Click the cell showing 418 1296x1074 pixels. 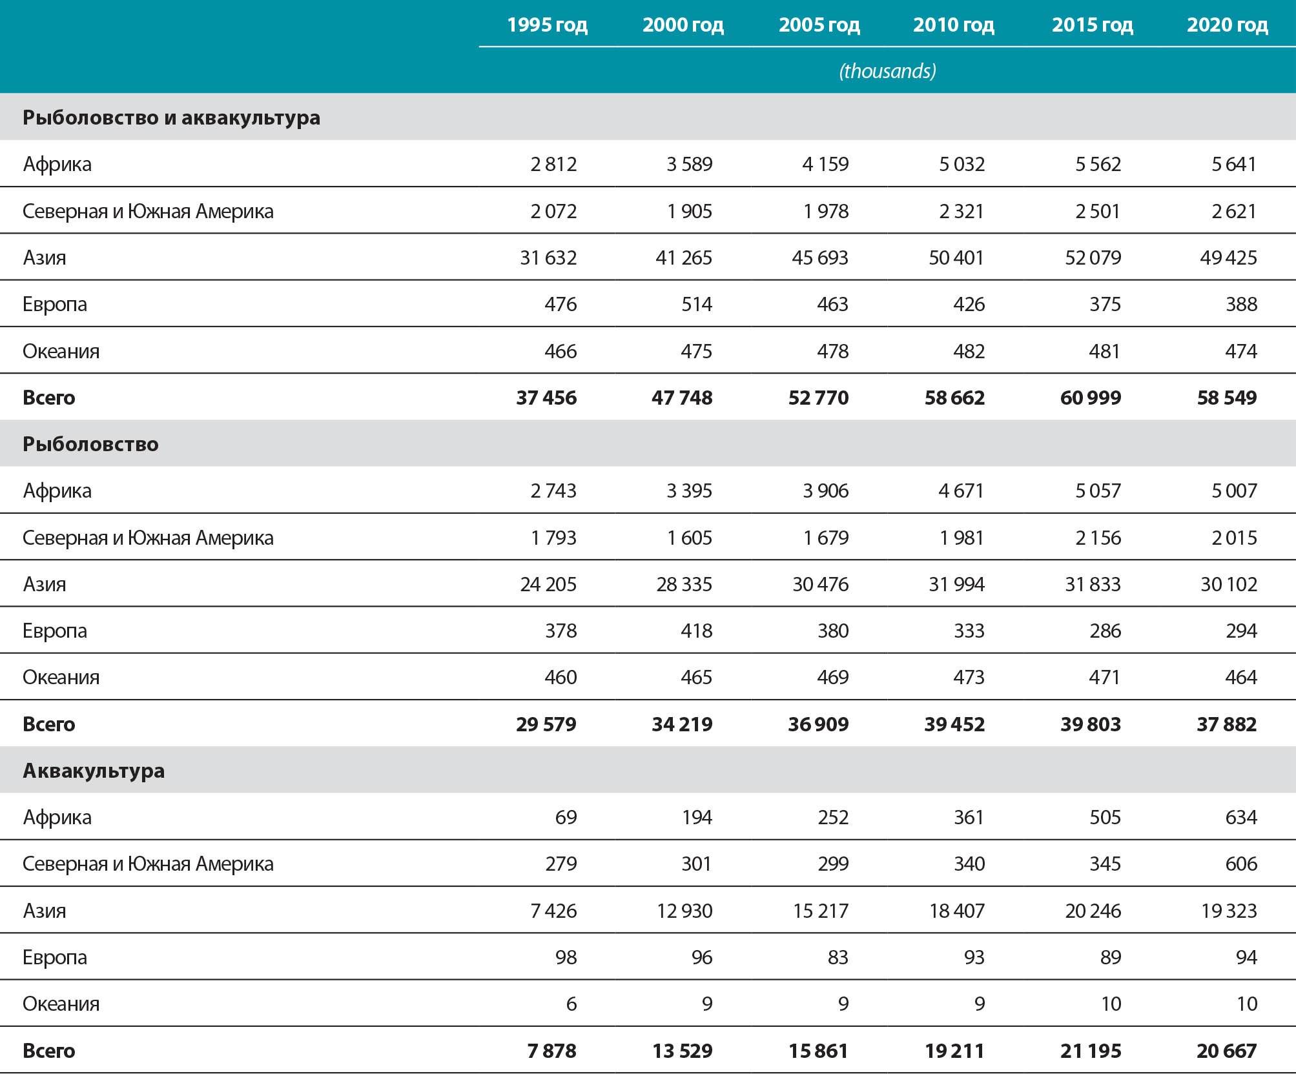click(x=697, y=631)
